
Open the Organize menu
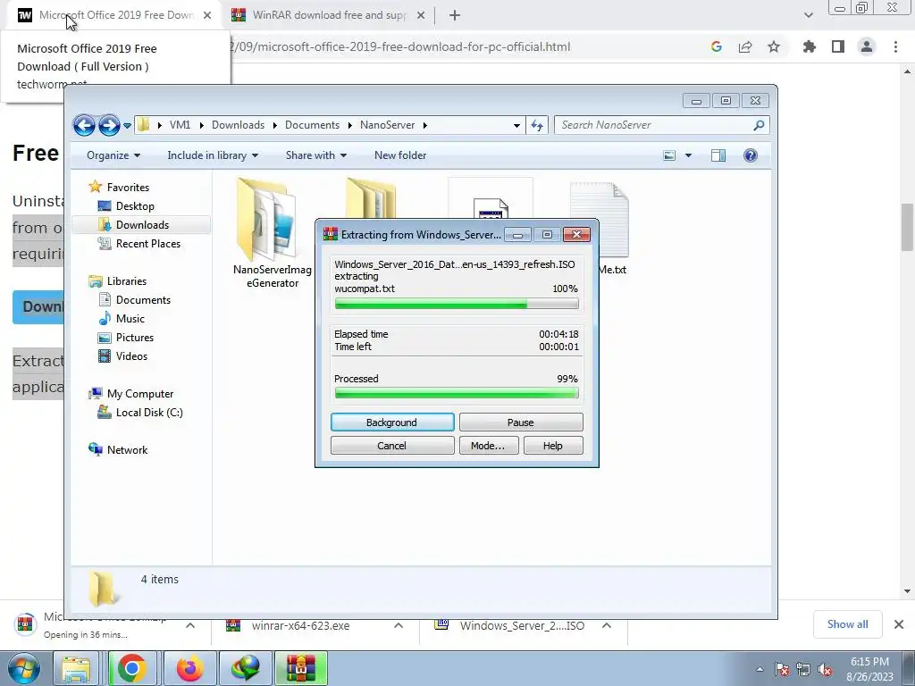113,155
